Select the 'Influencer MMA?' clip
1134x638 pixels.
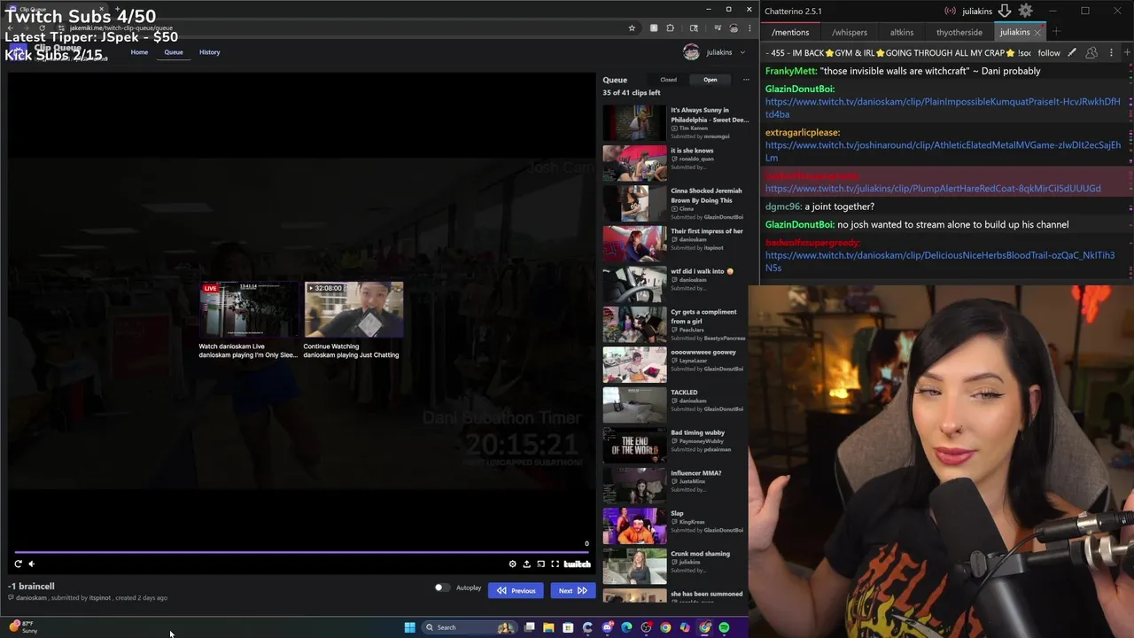click(676, 486)
